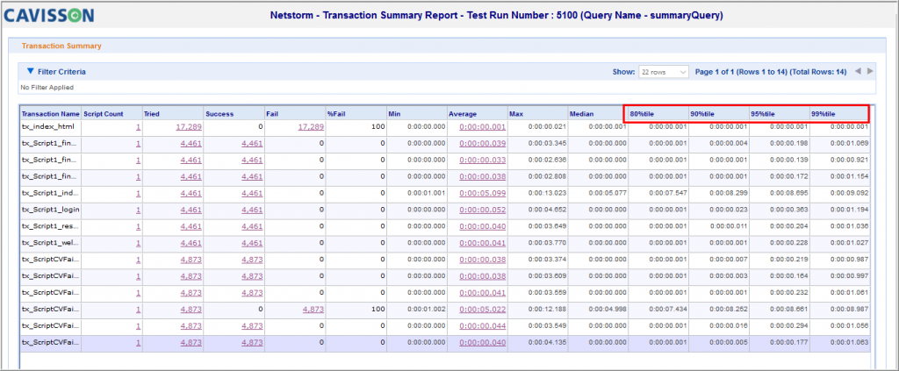This screenshot has width=899, height=371.
Task: Click Min value 0:00:01.001
Action: [426, 194]
